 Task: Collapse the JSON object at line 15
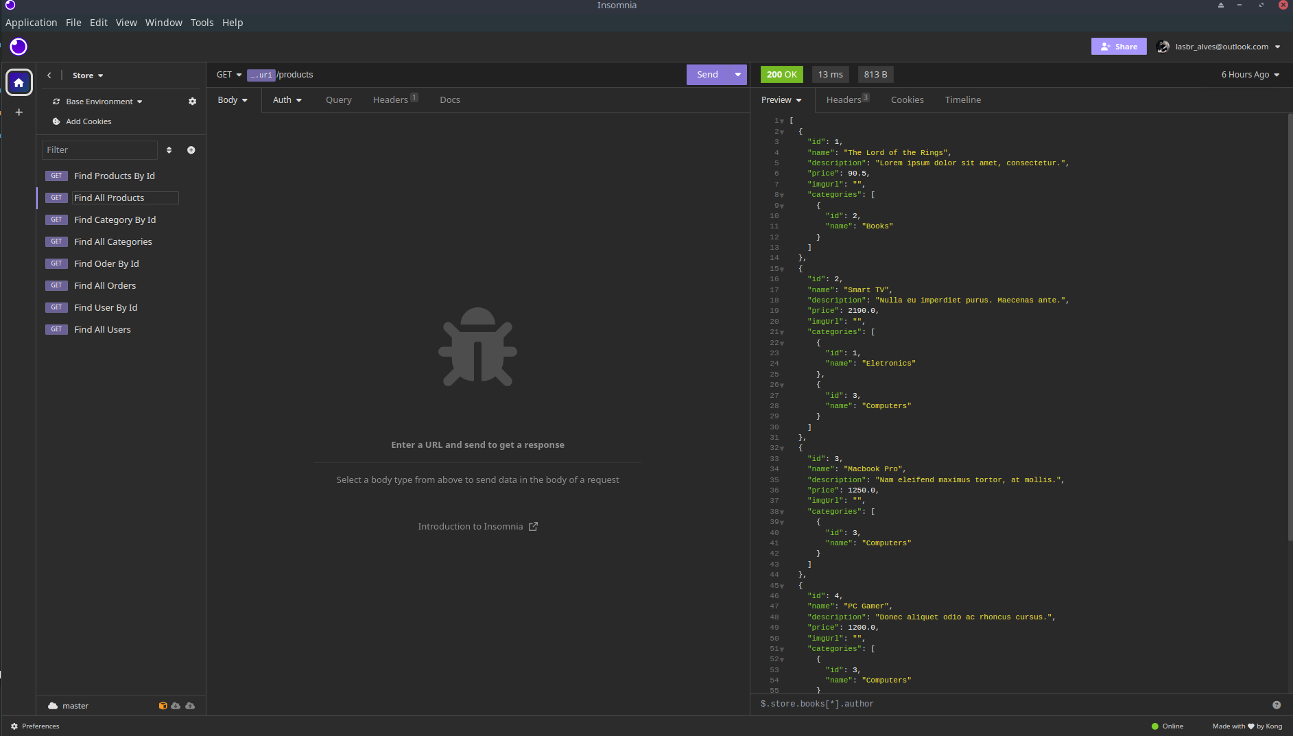(781, 270)
